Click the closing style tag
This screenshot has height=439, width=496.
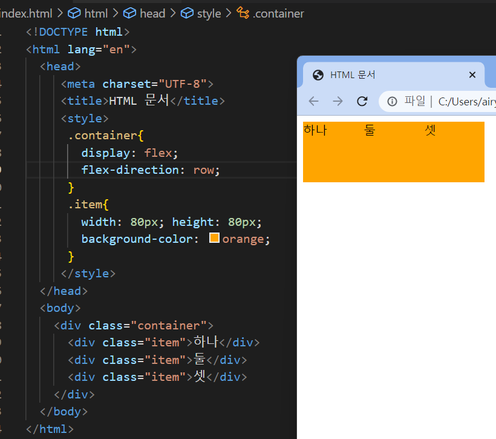[88, 273]
